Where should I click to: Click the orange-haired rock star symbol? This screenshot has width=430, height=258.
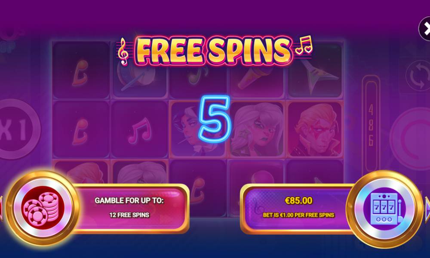[315, 129]
